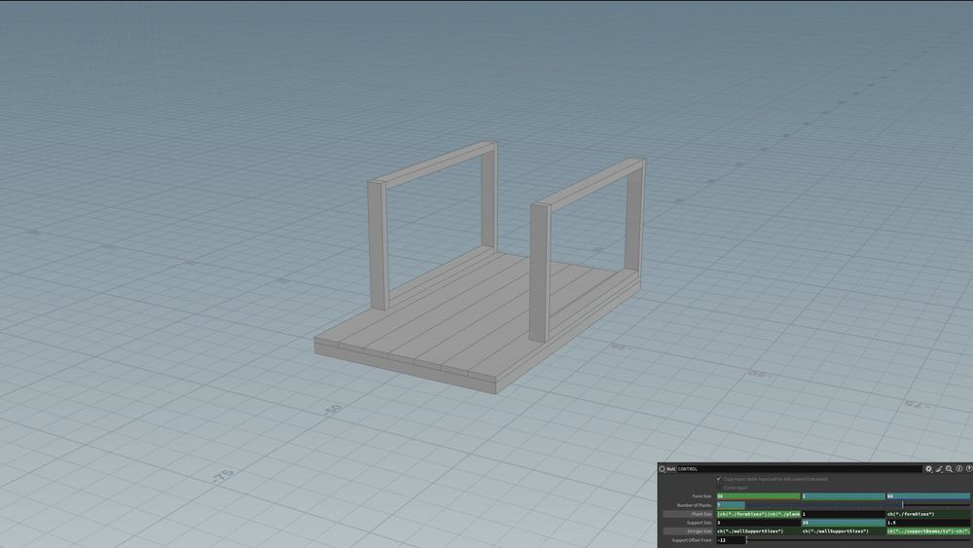Open the parameter gear settings menu
Screen dimensions: 973x548
928,469
